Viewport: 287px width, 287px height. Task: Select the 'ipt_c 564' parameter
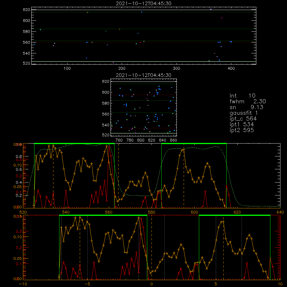click(243, 119)
